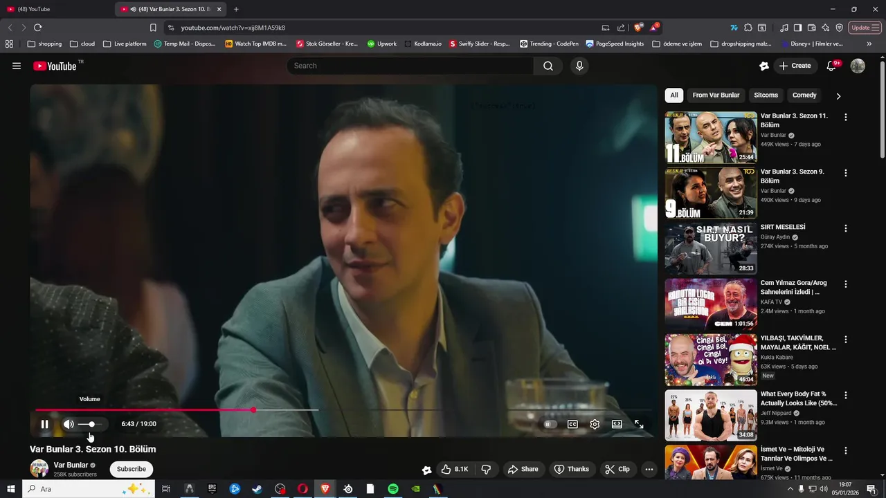
Task: Open thumbnail of Var Bunlar 3. Sezon 11. Bölüm
Action: pyautogui.click(x=711, y=138)
